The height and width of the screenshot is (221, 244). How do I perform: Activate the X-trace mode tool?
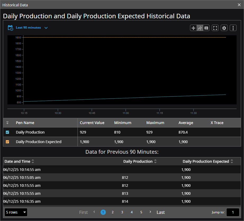coord(200,28)
